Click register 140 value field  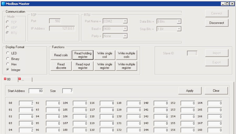coord(161,103)
